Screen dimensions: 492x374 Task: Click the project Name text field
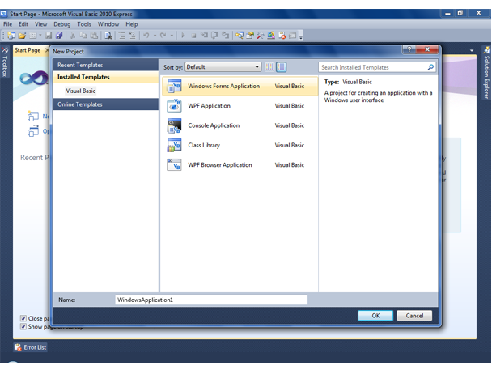click(x=210, y=300)
